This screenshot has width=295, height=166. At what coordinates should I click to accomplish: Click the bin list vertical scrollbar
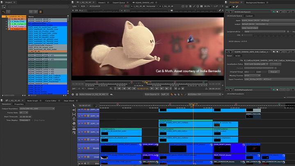[68, 55]
